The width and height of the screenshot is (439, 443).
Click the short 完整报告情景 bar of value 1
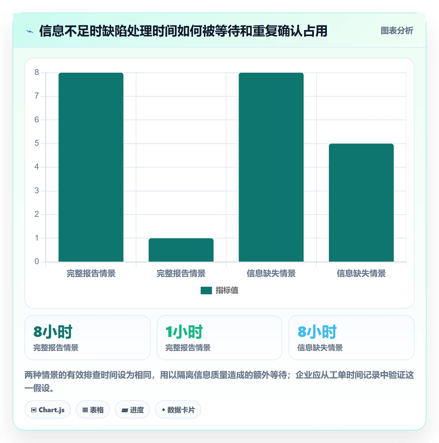pyautogui.click(x=181, y=250)
